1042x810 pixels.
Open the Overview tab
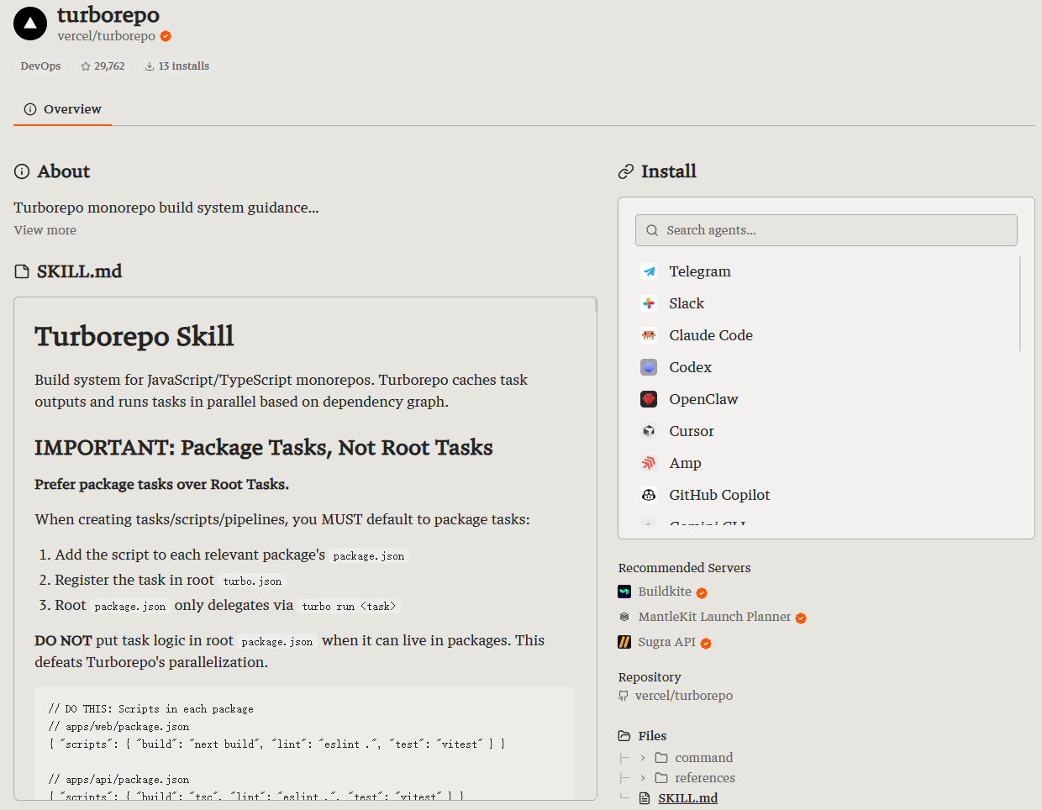point(62,109)
